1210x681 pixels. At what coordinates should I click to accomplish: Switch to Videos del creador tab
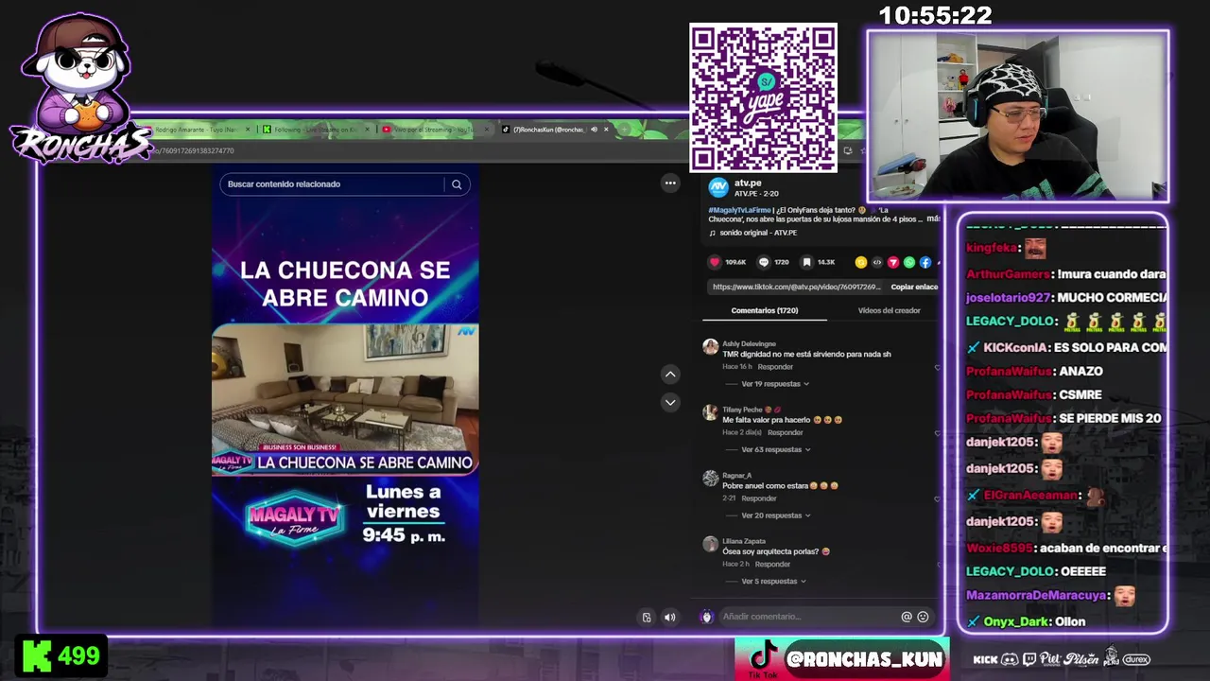889,310
